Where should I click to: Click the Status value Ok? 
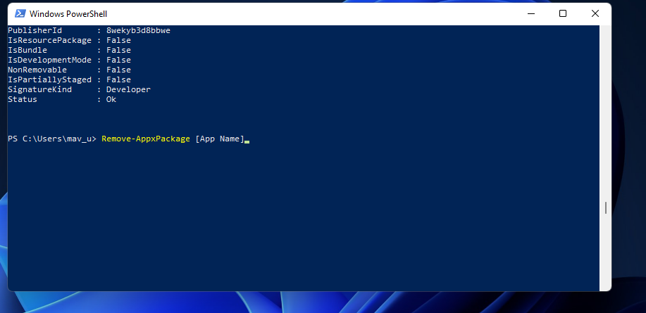coord(111,99)
